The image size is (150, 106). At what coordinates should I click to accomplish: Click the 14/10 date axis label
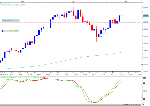click(94, 75)
